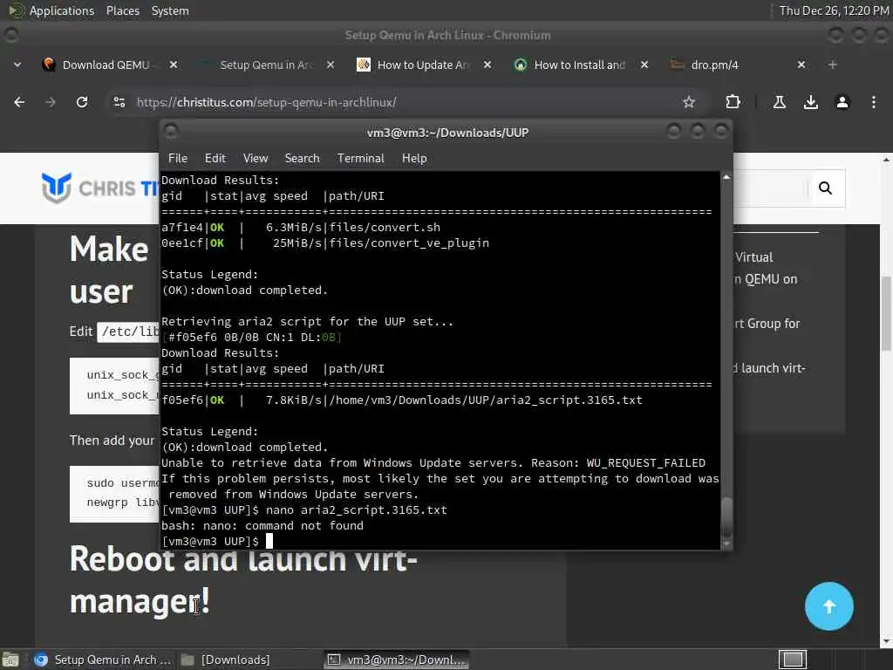This screenshot has width=893, height=670.
Task: Go back in Chromium
Action: pyautogui.click(x=19, y=102)
